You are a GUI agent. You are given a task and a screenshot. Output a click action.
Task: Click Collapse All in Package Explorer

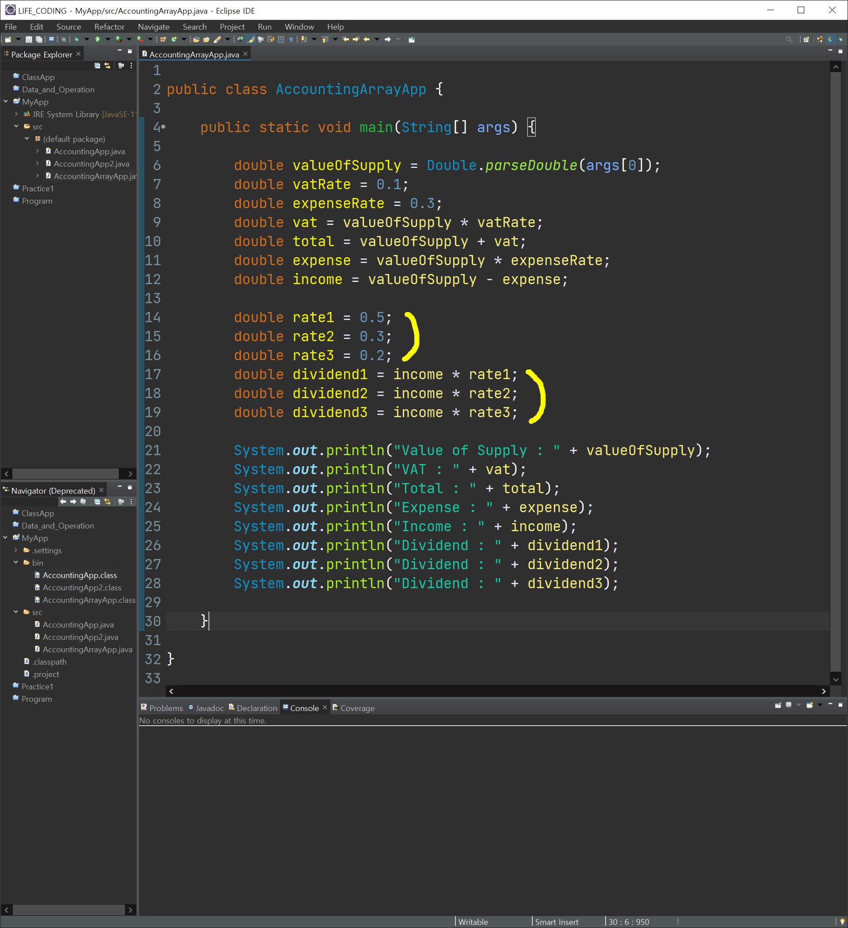97,66
